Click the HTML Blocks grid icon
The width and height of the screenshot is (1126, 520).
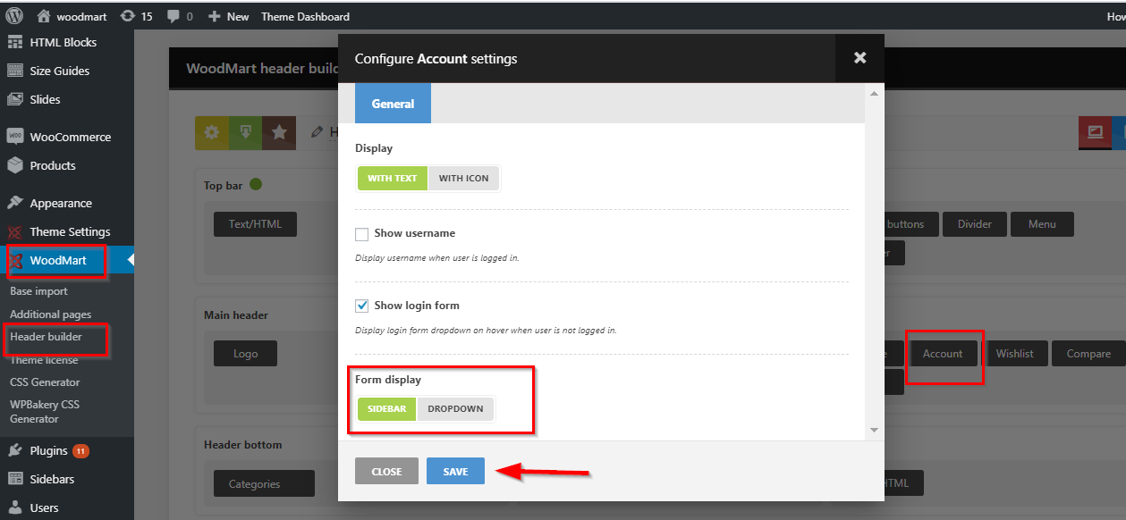pyautogui.click(x=14, y=42)
